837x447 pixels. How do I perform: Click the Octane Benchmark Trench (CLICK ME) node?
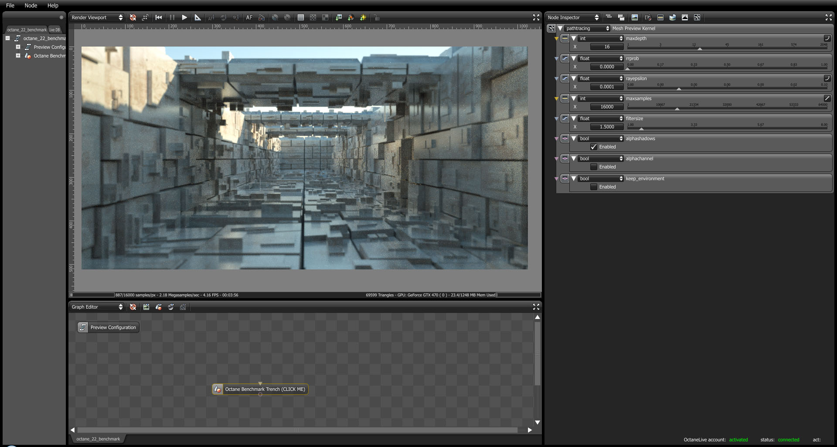[x=260, y=389]
